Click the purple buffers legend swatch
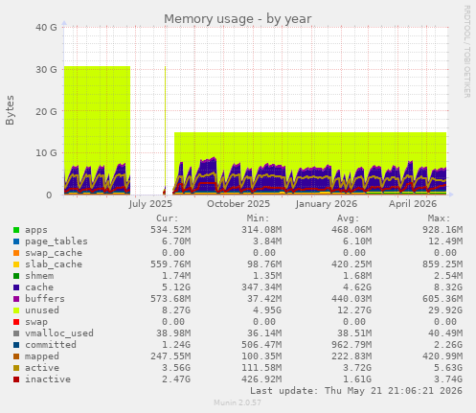Image resolution: width=476 pixels, height=413 pixels. [16, 299]
